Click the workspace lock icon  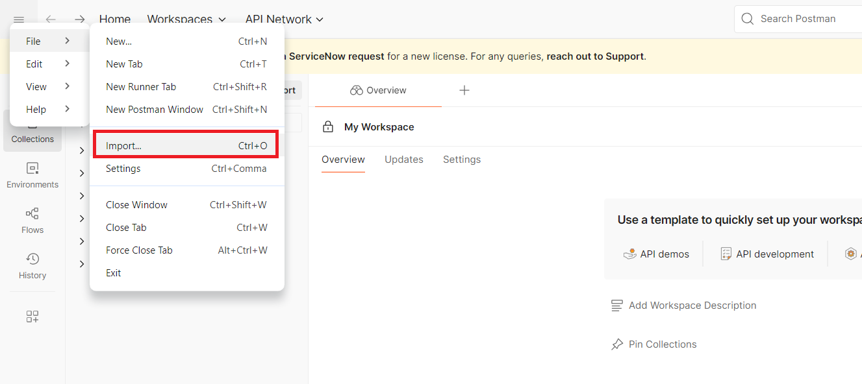click(x=328, y=127)
